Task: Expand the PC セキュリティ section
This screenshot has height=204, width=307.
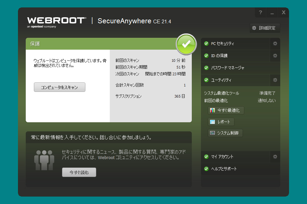Action: (x=236, y=44)
